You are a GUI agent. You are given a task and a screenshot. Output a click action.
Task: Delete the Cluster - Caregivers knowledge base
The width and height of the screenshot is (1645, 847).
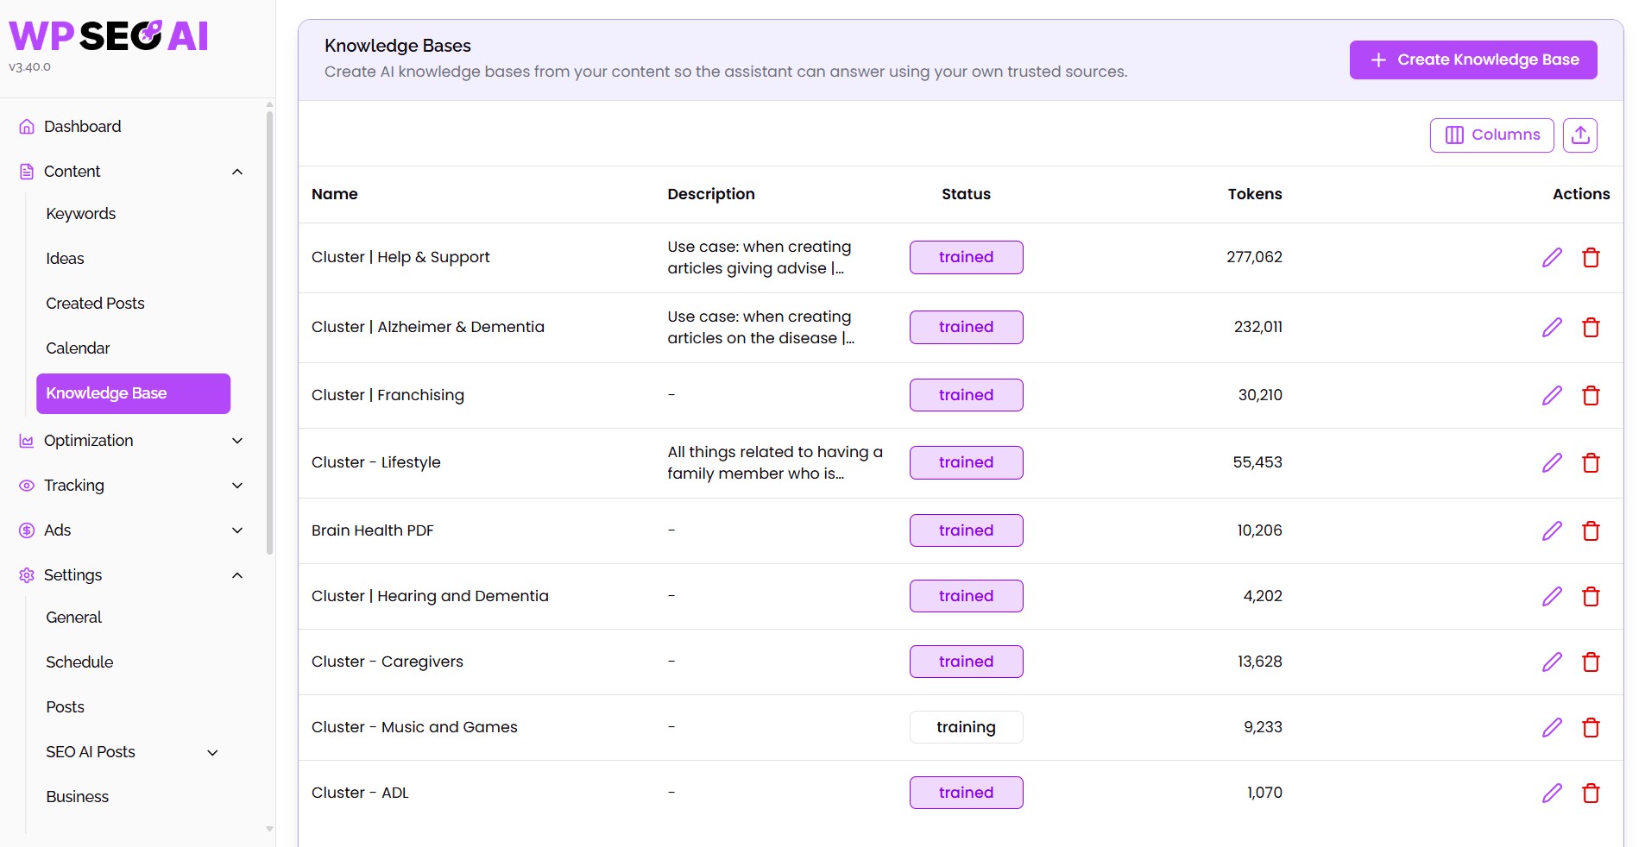pyautogui.click(x=1591, y=662)
